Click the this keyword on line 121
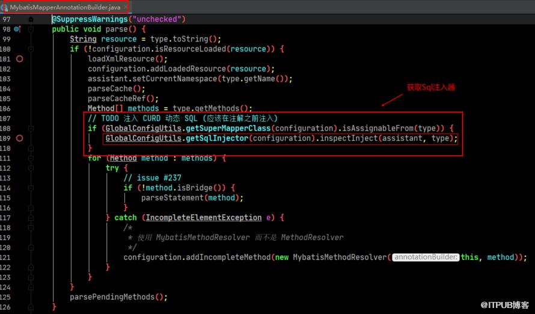 tap(469, 257)
